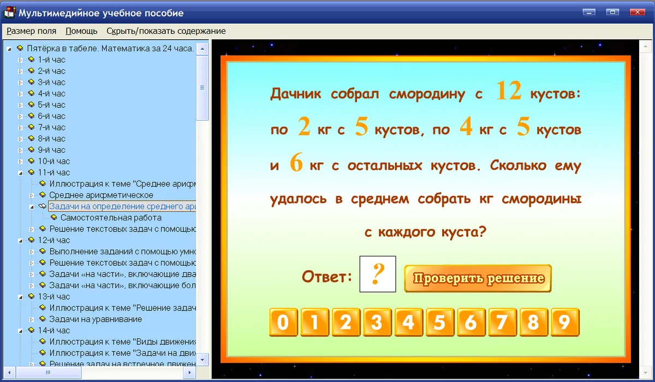Click number tile 8
The image size is (655, 382).
click(x=534, y=323)
